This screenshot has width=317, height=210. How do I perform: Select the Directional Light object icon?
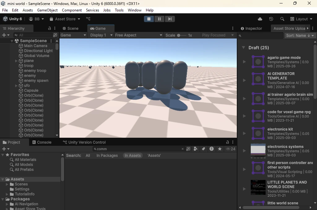coord(21,51)
